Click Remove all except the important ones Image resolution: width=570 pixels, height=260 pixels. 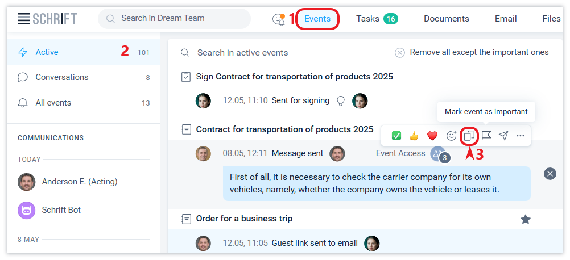472,53
